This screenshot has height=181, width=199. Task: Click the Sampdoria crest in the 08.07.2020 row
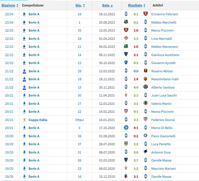point(145,152)
